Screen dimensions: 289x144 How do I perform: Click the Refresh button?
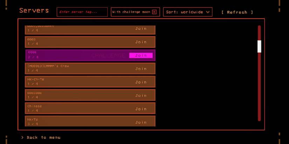(x=237, y=12)
